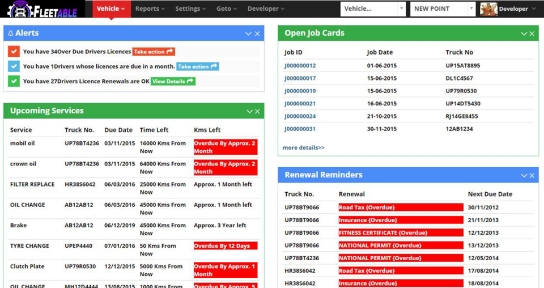Image resolution: width=544 pixels, height=288 pixels.
Task: Click the Job Date column header
Action: tap(380, 52)
